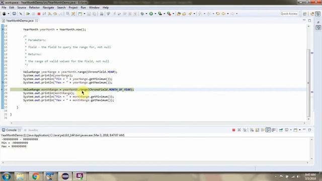Click the Open Console icon
This screenshot has width=322, height=181.
(x=295, y=130)
